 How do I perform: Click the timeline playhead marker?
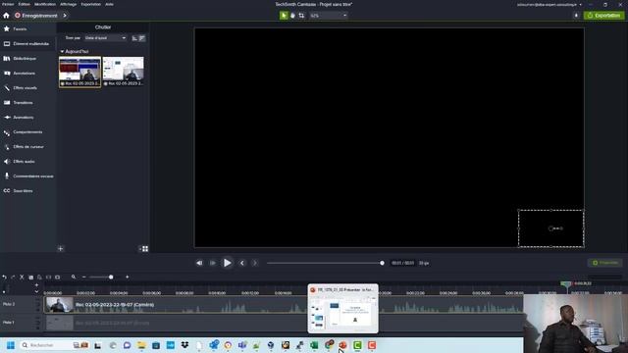click(566, 283)
